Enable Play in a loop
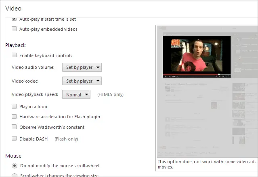 click(x=14, y=106)
